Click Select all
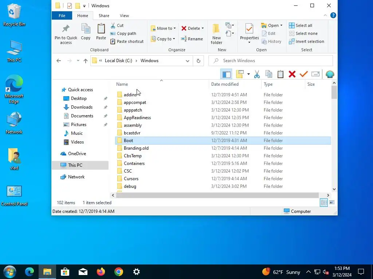373x279 pixels. click(x=301, y=25)
